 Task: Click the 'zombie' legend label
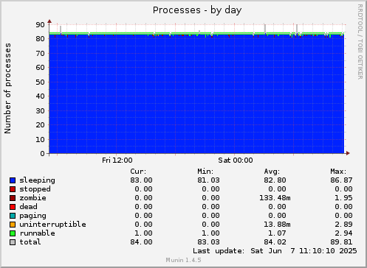click(32, 198)
